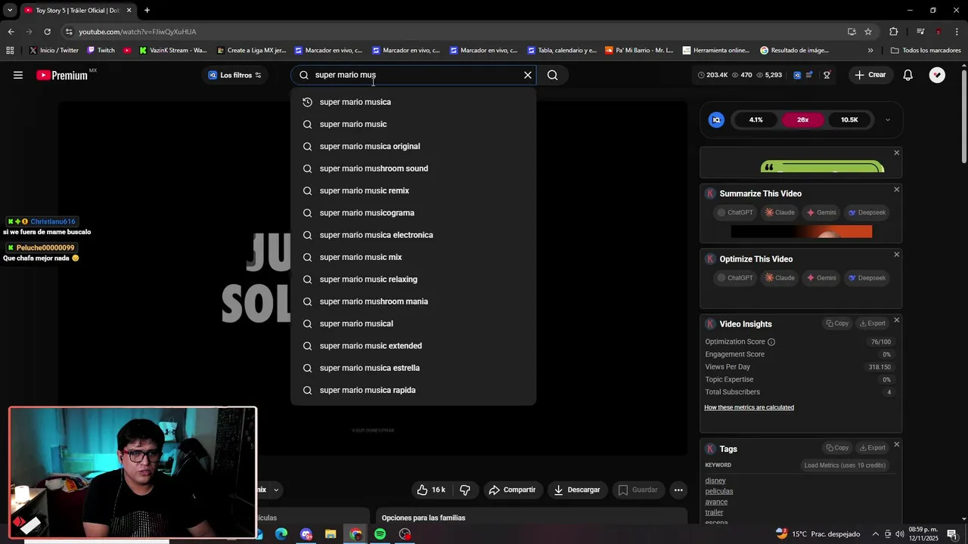The height and width of the screenshot is (544, 968).
Task: Copy the Video Insights data
Action: (x=837, y=323)
